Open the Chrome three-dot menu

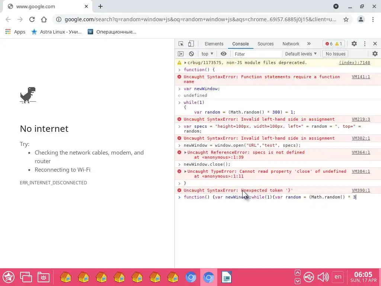pyautogui.click(x=373, y=19)
